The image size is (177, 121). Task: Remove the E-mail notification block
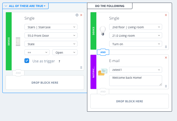[166, 58]
